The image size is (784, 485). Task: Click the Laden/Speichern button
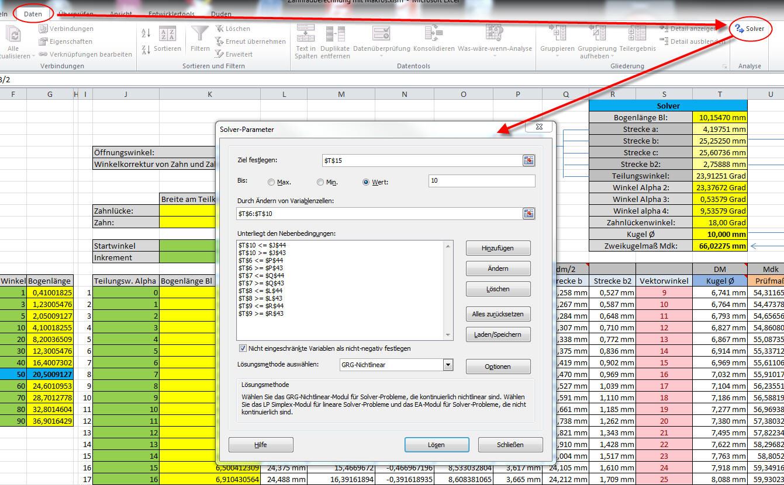coord(498,335)
